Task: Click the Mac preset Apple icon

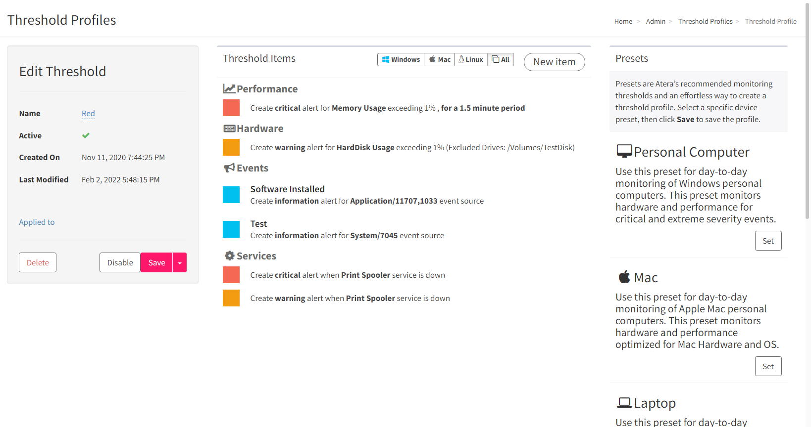Action: 624,277
